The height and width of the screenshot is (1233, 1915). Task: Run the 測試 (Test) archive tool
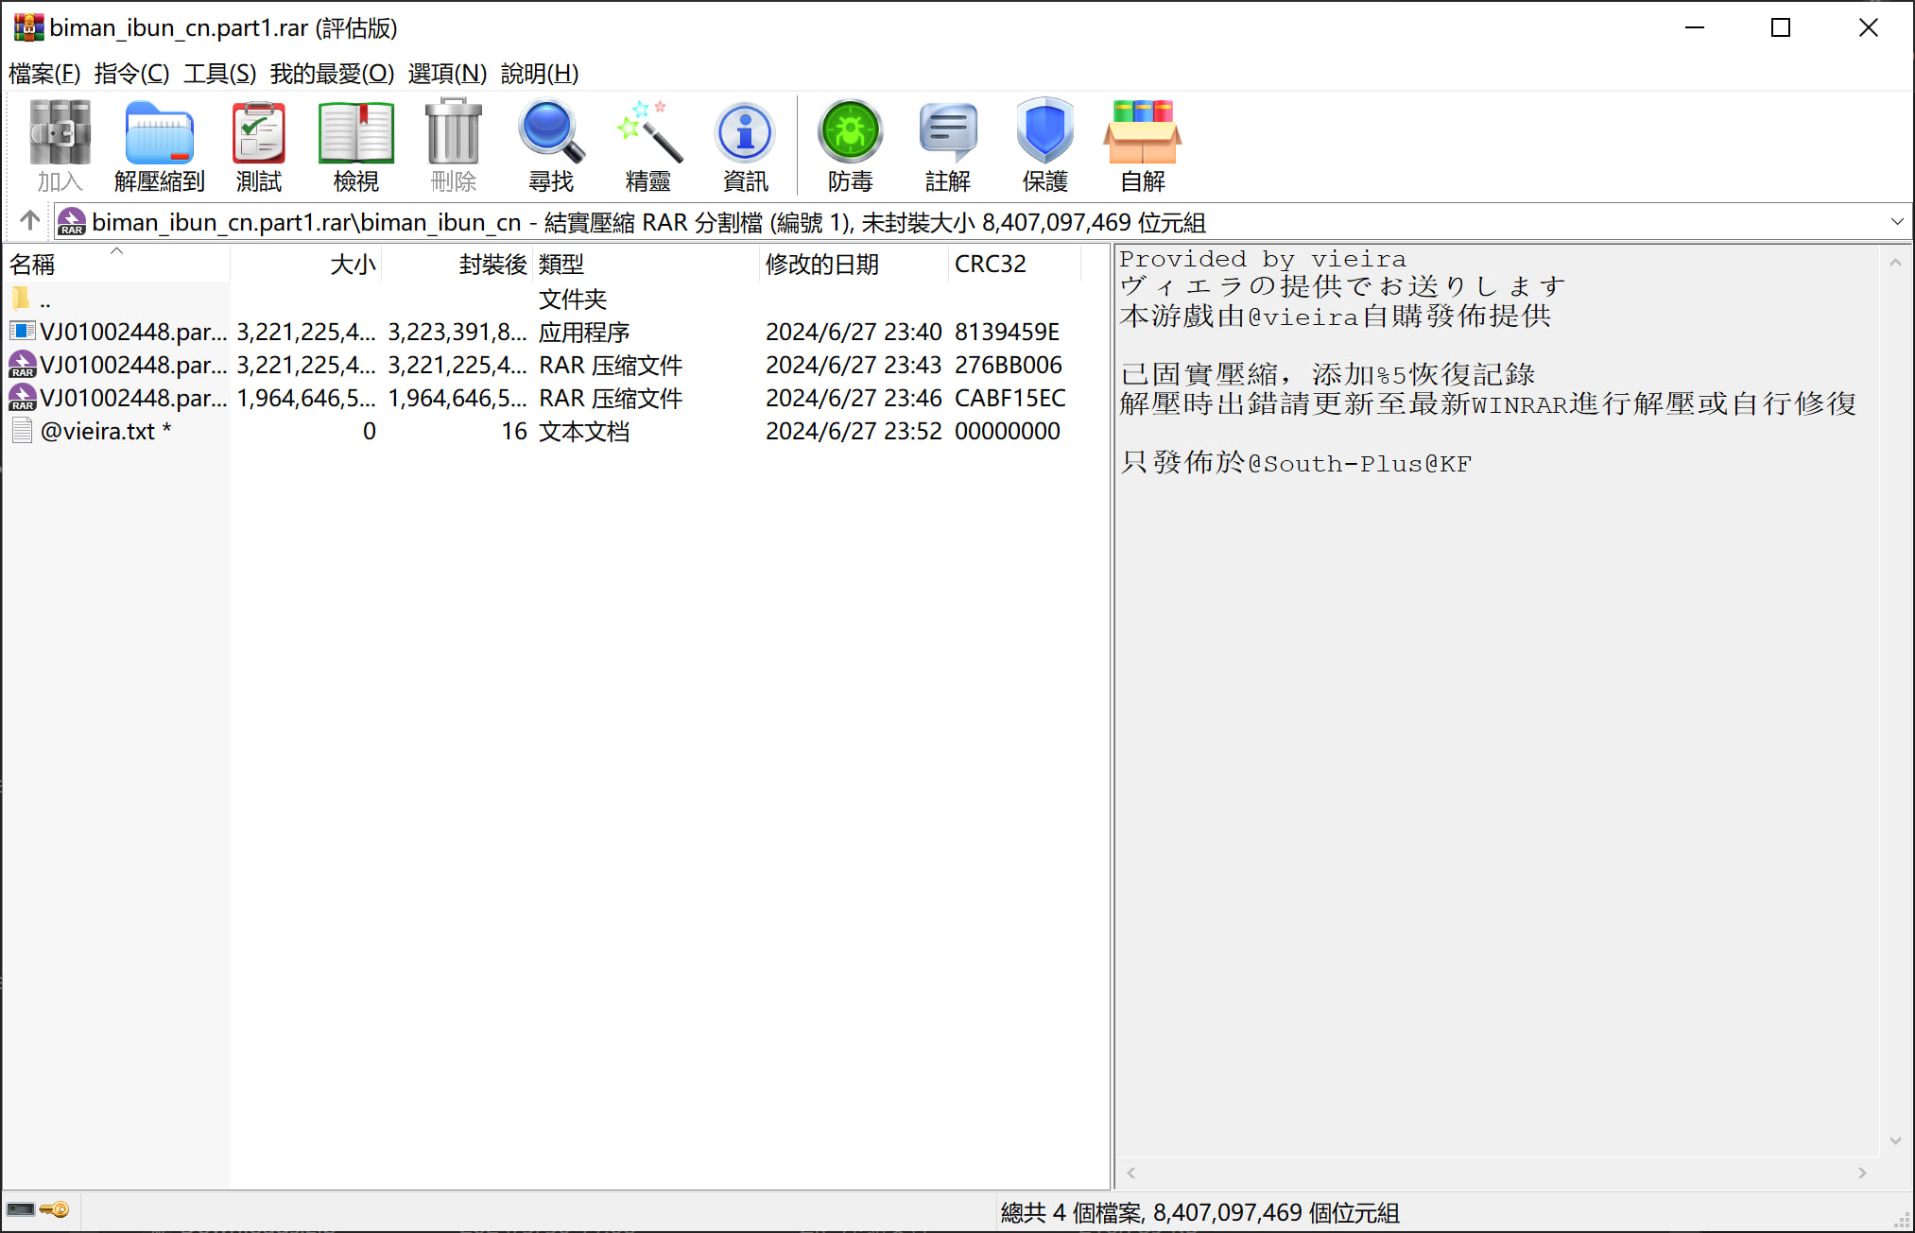point(258,145)
